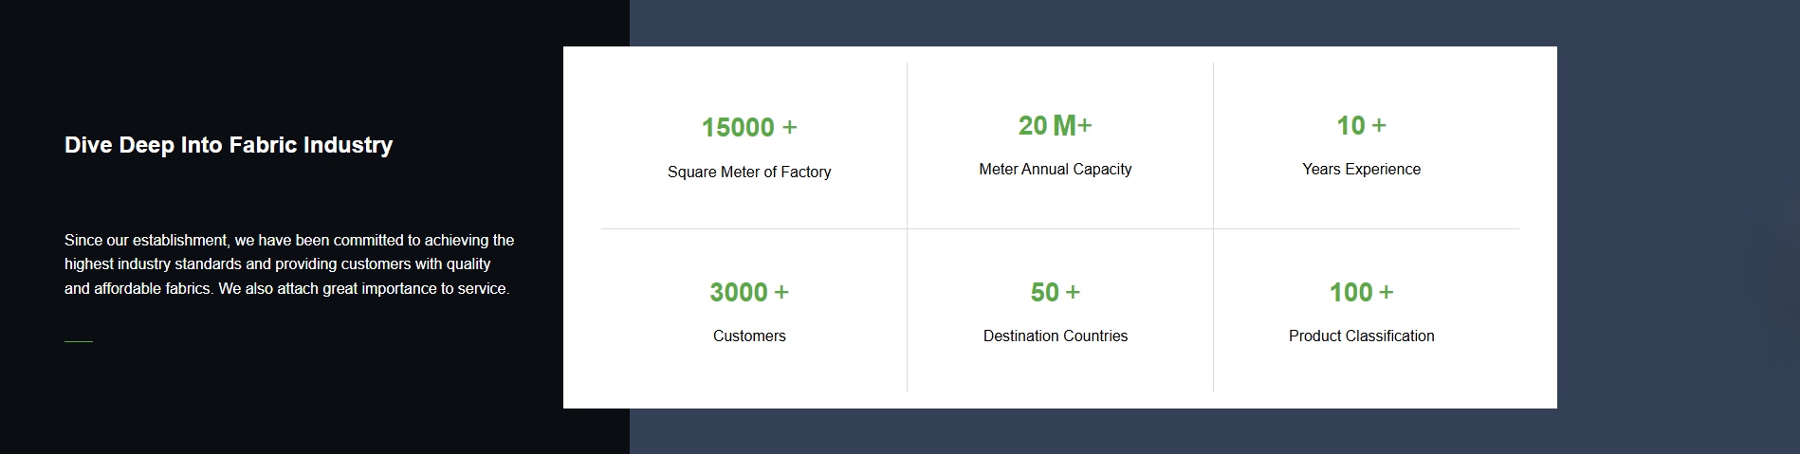The width and height of the screenshot is (1800, 454).
Task: Click the '3000 +' statistic
Action: [749, 292]
